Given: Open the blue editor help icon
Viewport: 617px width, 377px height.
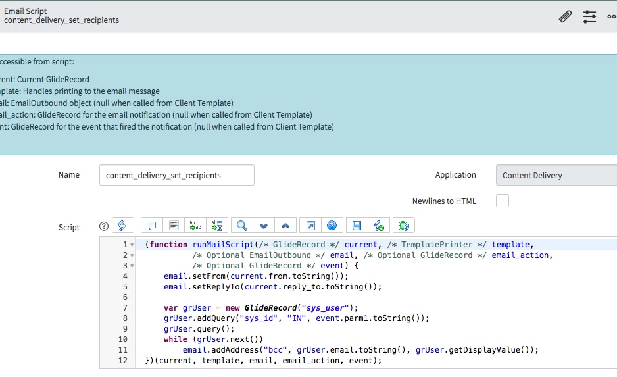Looking at the screenshot, I should click(x=332, y=226).
